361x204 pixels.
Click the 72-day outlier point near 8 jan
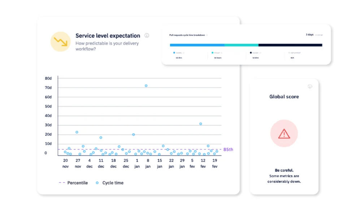146,86
